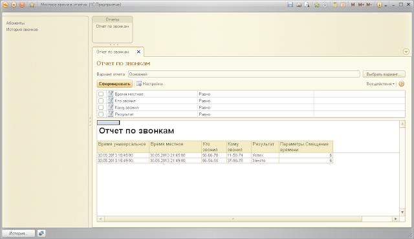This screenshot has height=239, width=414.
Task: Open История звонков in the left panel
Action: click(22, 30)
